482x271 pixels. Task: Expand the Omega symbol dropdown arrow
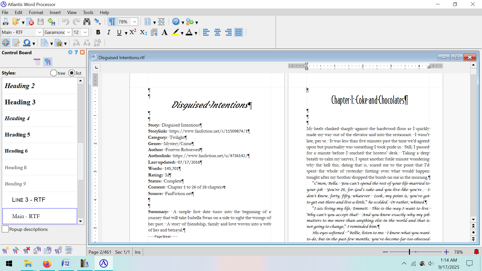click(34, 44)
